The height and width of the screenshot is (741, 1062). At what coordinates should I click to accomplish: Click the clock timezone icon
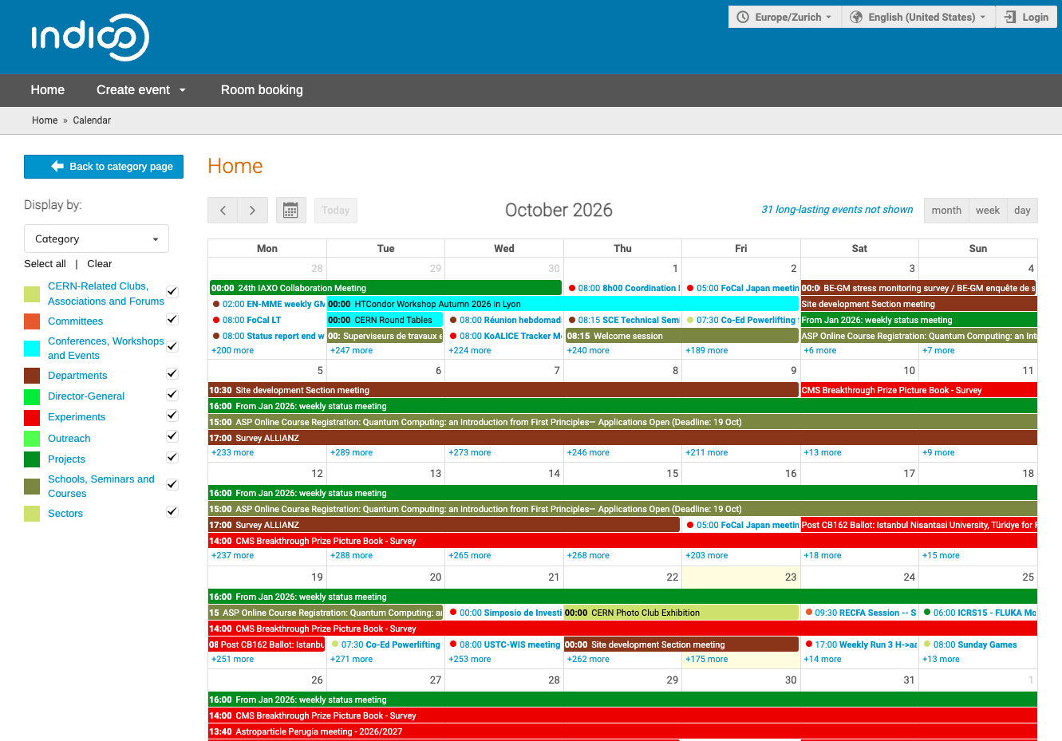point(743,17)
